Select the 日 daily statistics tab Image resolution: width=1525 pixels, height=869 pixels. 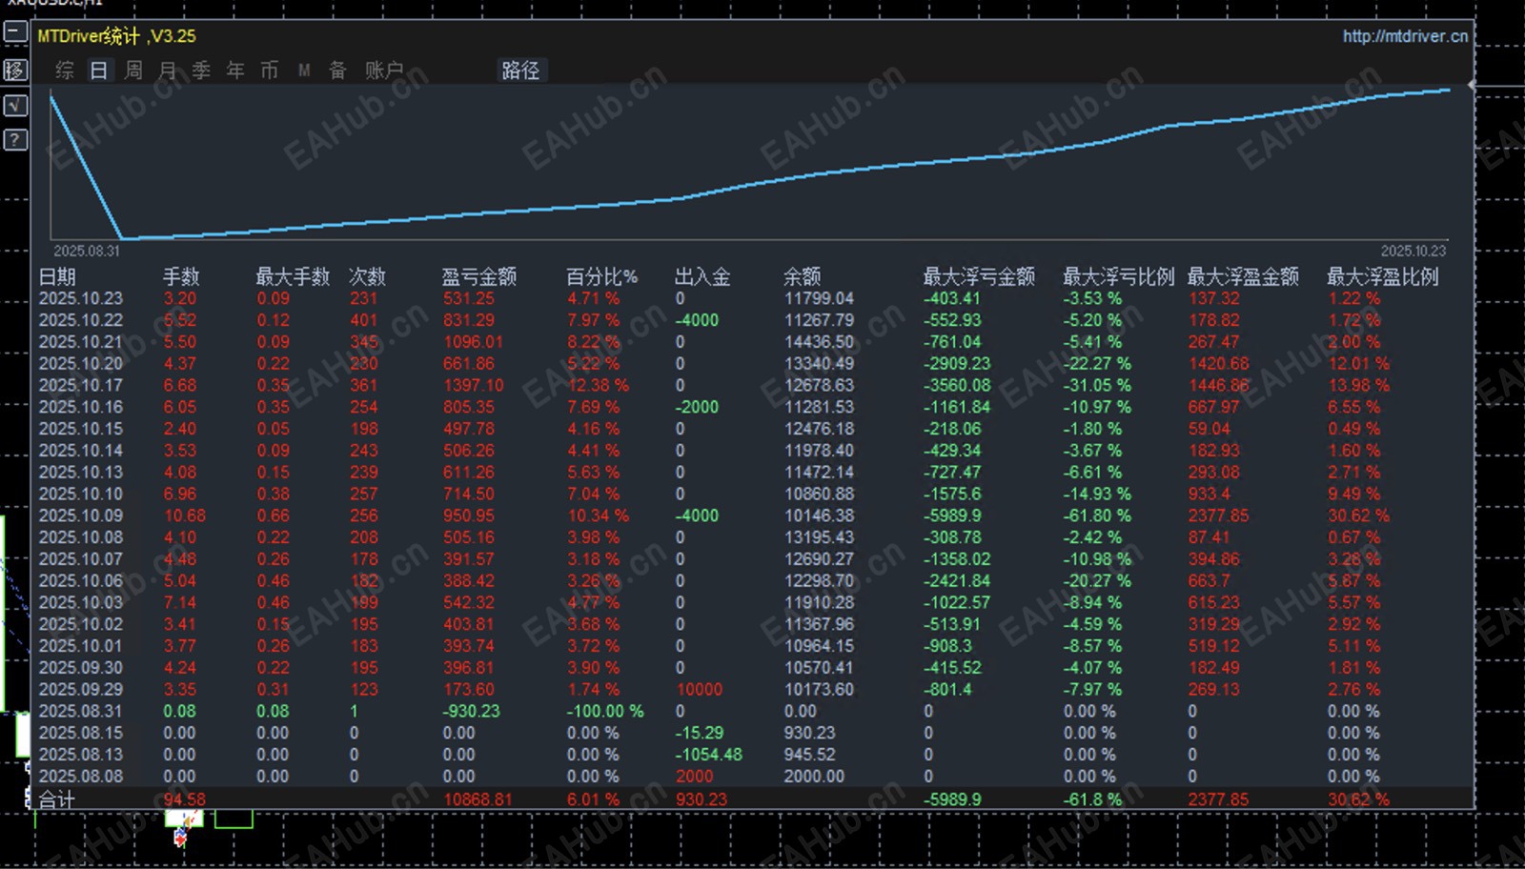click(97, 70)
